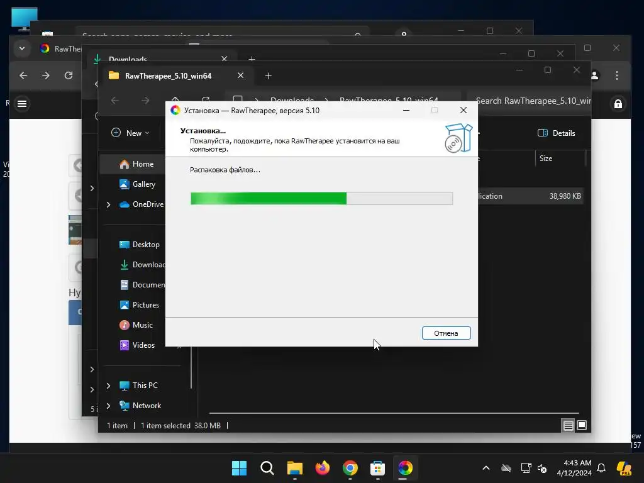
Task: Click the RawTherapee icon in installer title bar
Action: click(175, 110)
